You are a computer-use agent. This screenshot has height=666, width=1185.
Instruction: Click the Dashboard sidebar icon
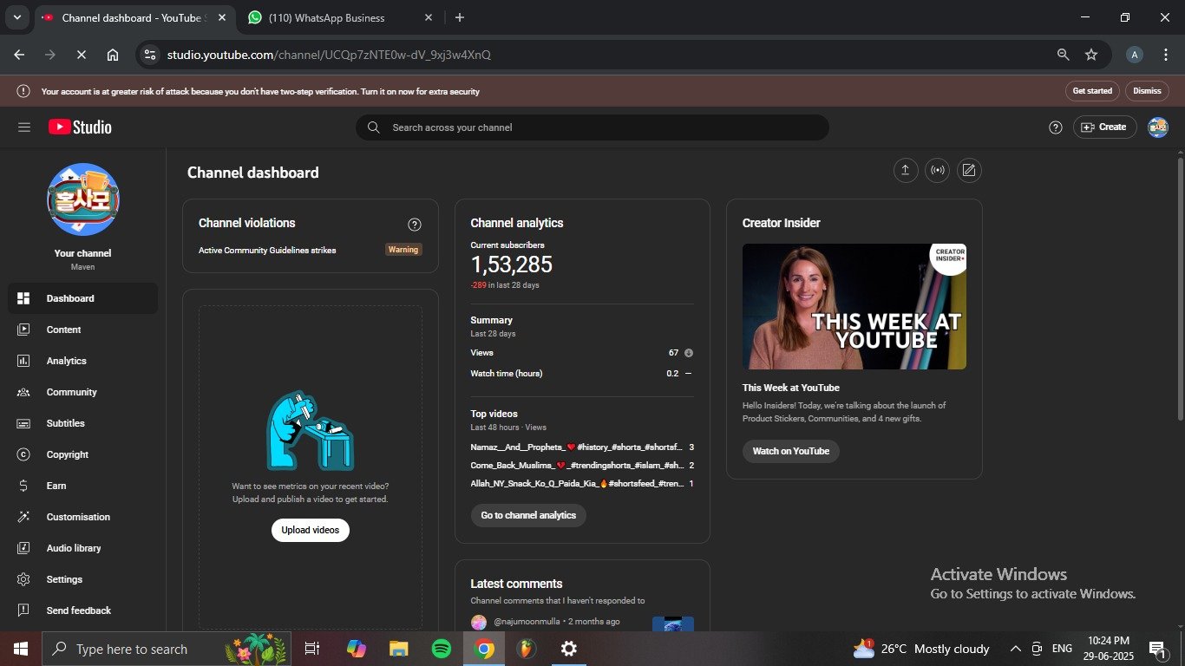[23, 298]
